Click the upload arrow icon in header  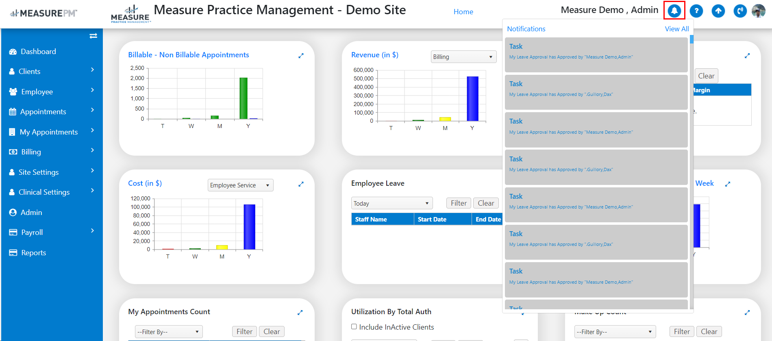pyautogui.click(x=718, y=11)
